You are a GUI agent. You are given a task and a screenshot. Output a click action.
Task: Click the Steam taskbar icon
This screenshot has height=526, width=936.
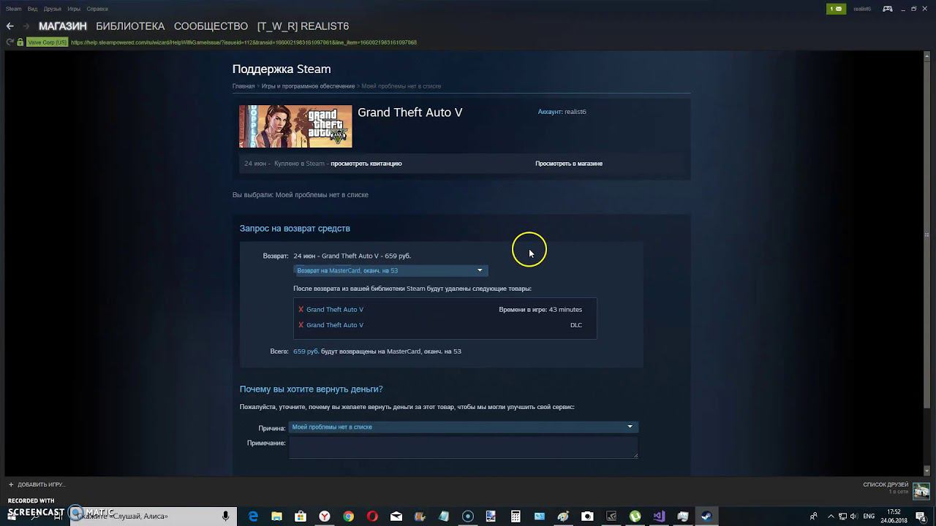point(706,516)
